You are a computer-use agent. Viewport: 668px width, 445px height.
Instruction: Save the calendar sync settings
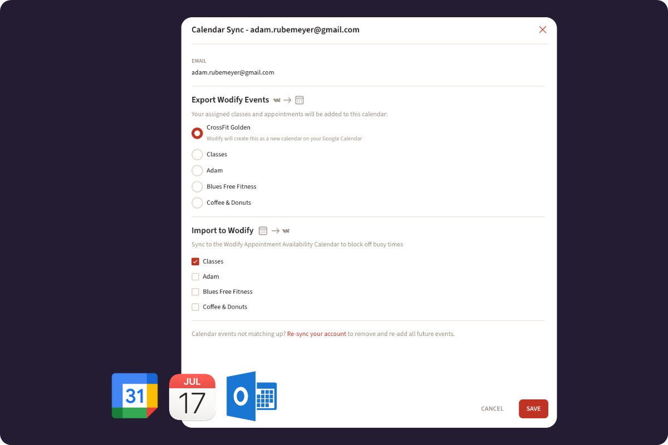point(533,409)
